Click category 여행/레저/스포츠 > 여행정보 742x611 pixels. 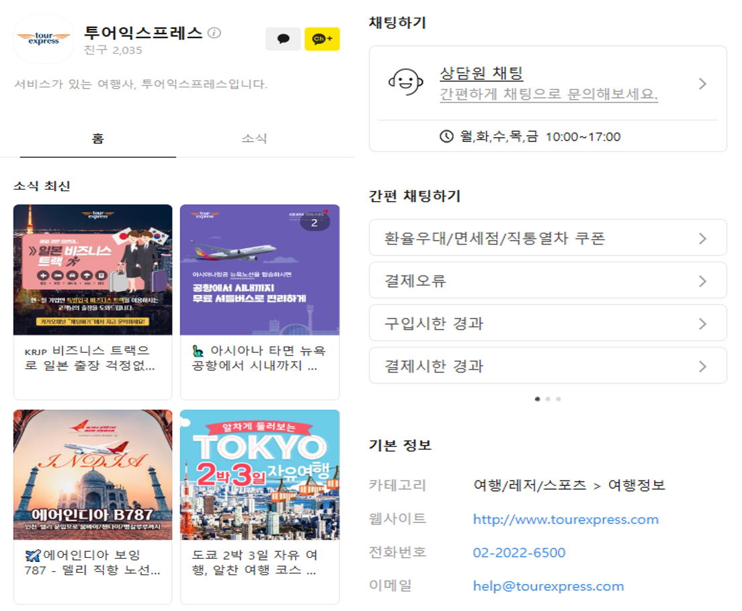(569, 485)
